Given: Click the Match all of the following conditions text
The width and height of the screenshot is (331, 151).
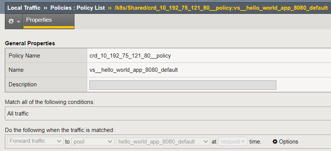Looking at the screenshot, I should [50, 102].
